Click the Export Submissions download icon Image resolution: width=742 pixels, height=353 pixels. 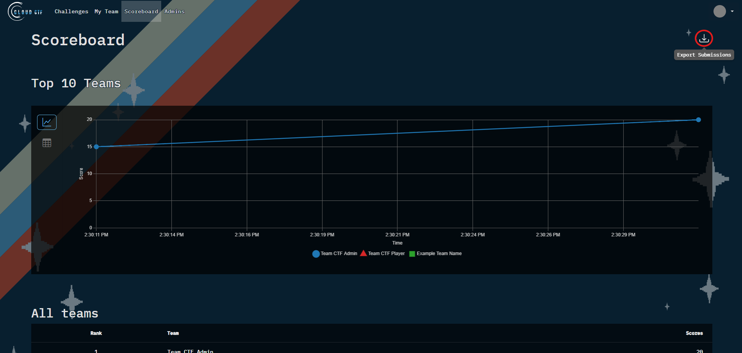click(x=704, y=38)
